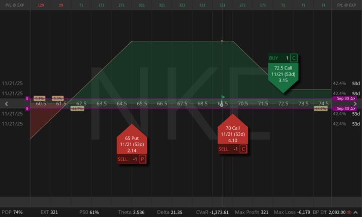The image size is (362, 217).
Task: Click the red 129 value in the P/L row
Action: pos(41,5)
